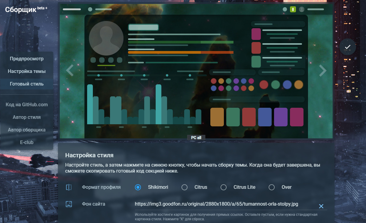Viewport: 366px width, 223px height.
Task: Click the site background image icon
Action: pyautogui.click(x=69, y=204)
